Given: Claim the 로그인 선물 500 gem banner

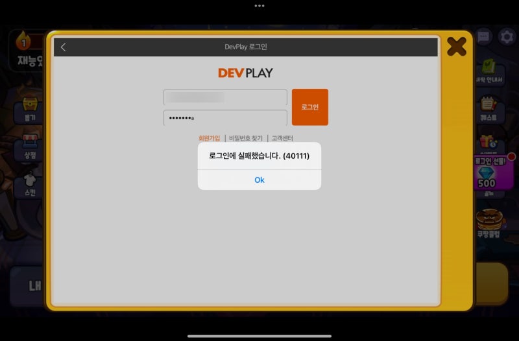Looking at the screenshot, I should tap(494, 172).
